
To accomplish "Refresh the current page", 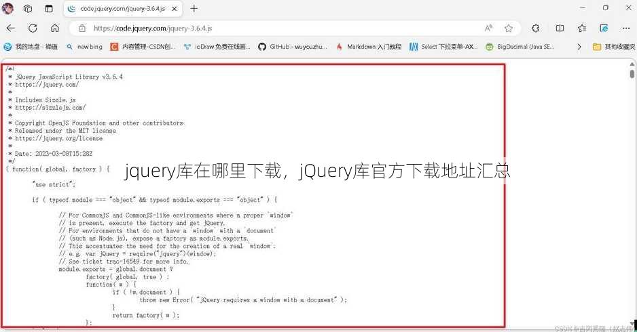I will pos(33,28).
